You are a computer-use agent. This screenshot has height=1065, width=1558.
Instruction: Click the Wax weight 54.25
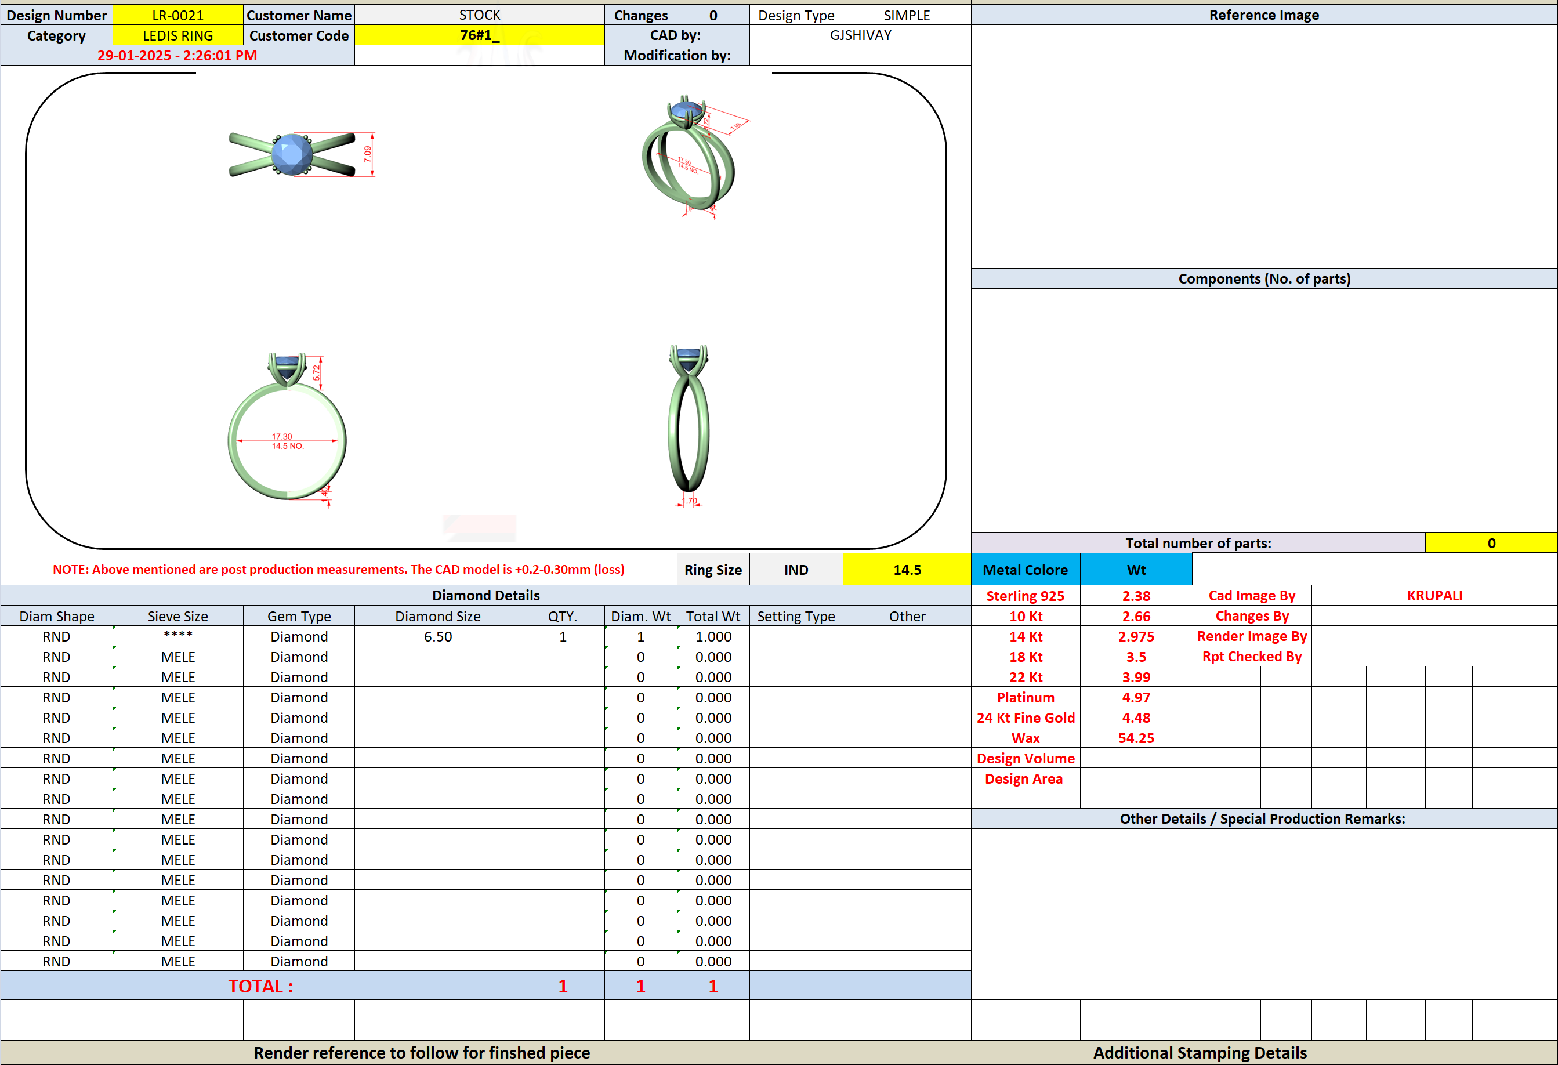[1136, 738]
